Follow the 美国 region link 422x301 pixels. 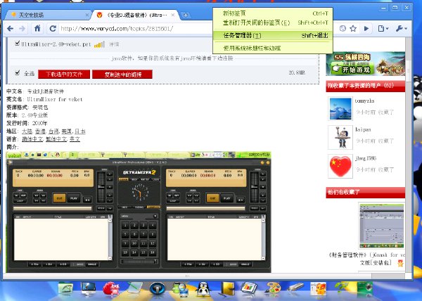point(67,132)
